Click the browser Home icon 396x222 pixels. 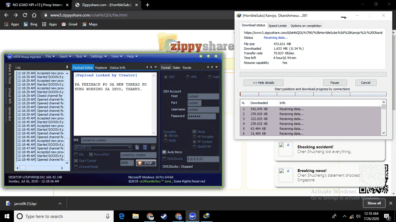tap(34, 15)
